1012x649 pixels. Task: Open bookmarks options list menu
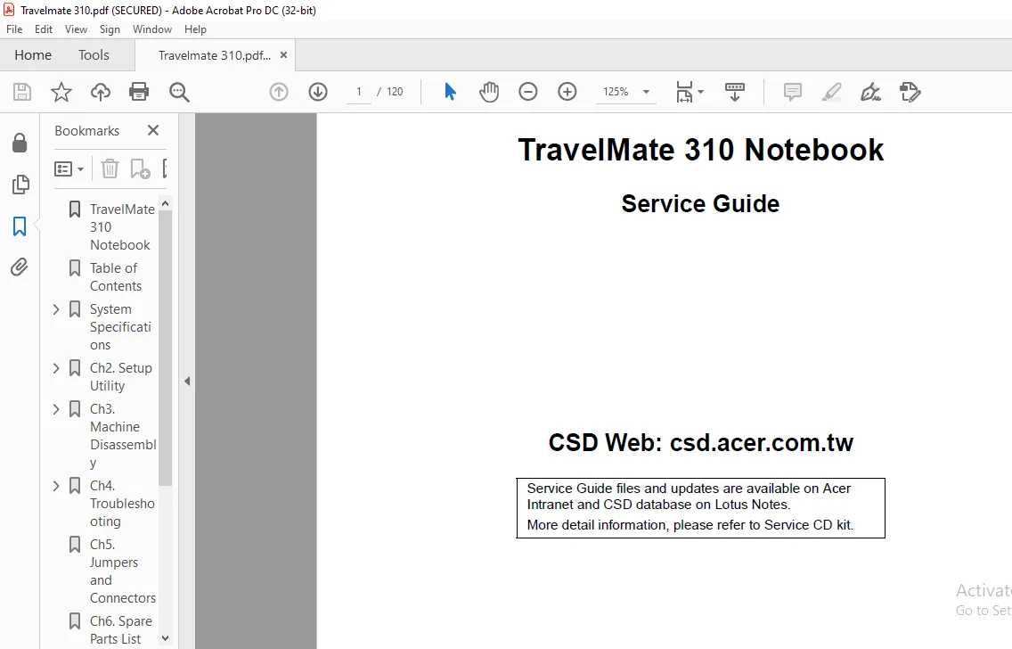69,169
